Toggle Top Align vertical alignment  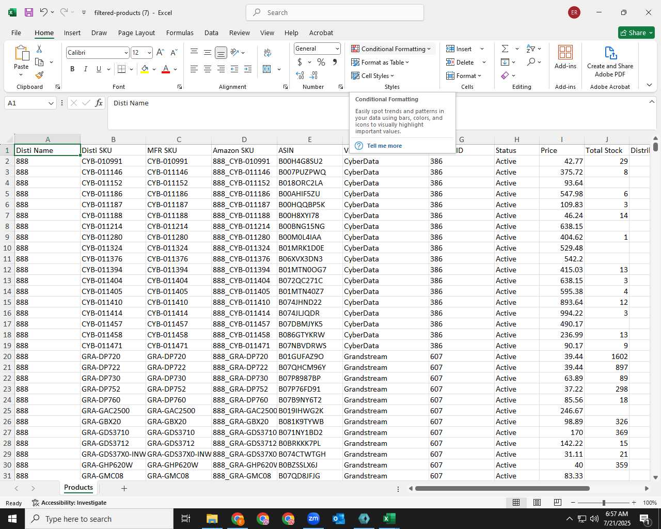click(194, 52)
